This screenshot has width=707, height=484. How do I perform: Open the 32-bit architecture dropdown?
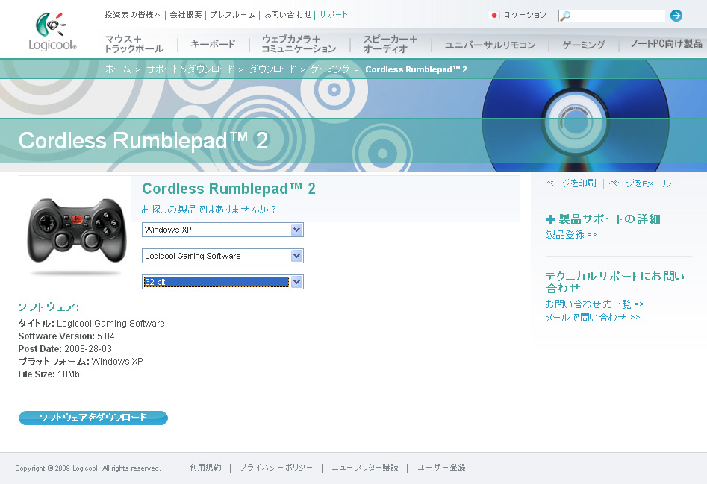point(222,282)
